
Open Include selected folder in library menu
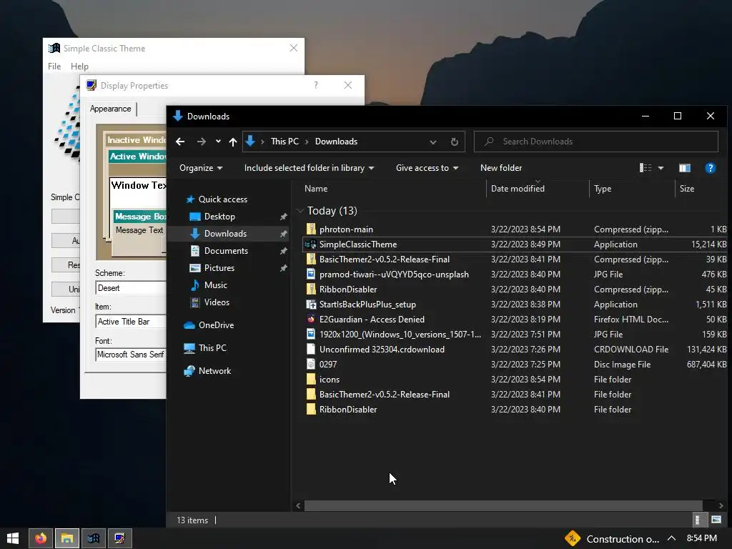pyautogui.click(x=309, y=167)
